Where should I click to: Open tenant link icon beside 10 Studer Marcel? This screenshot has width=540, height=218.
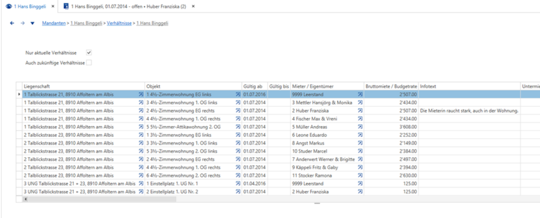360,151
